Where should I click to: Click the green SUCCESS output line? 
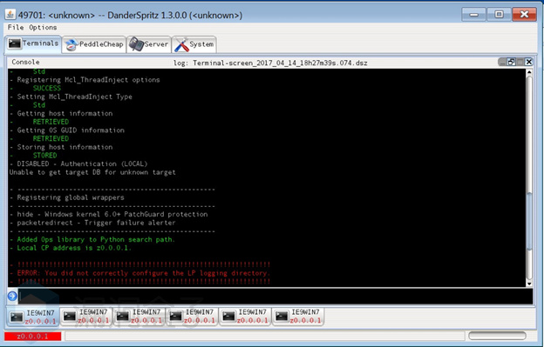pos(47,88)
